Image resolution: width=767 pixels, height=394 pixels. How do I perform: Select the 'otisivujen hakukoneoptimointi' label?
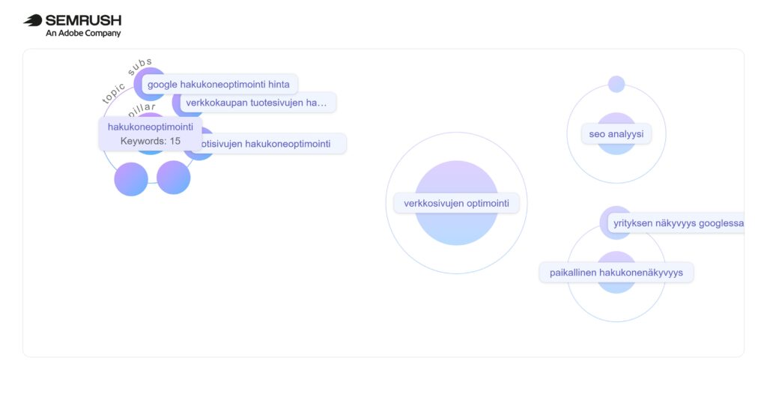click(268, 144)
